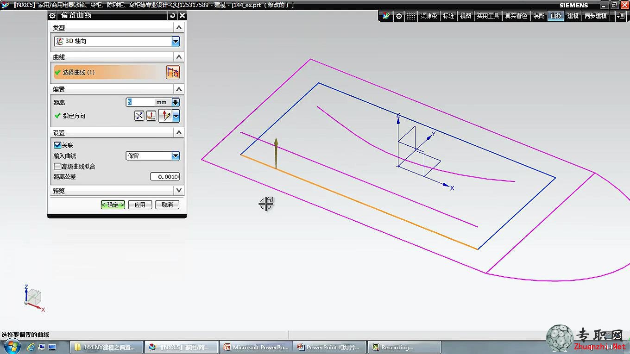The image size is (630, 354).
Task: Click the gear settings icon in top toolbar
Action: pyautogui.click(x=399, y=16)
